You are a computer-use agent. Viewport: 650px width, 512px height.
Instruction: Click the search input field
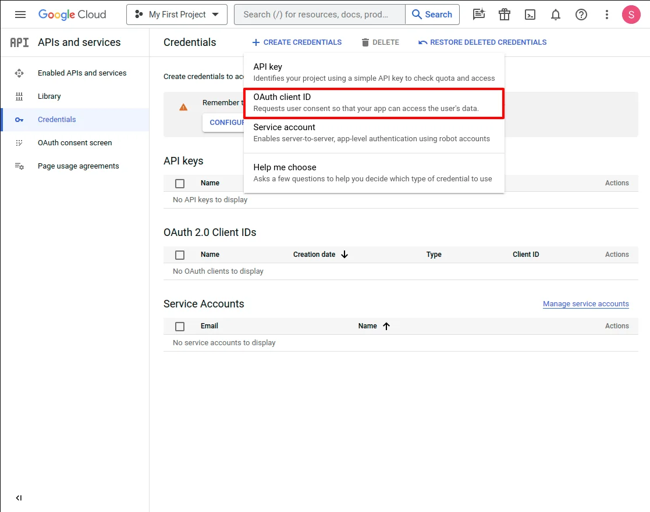point(319,15)
